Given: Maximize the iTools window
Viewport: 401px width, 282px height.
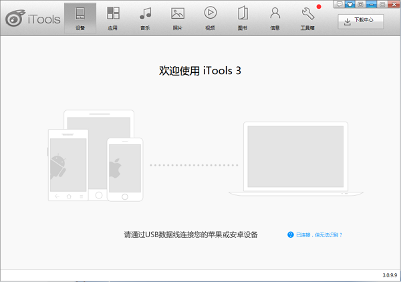Looking at the screenshot, I should coord(382,4).
